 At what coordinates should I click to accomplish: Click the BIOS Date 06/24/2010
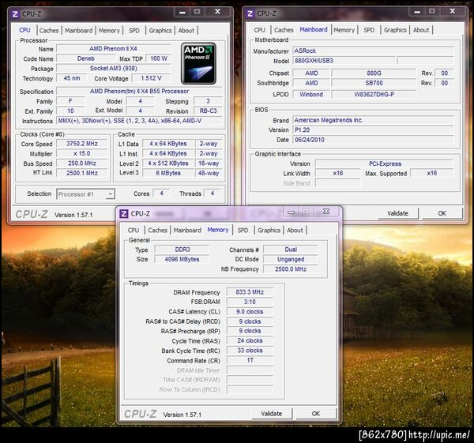[x=373, y=140]
